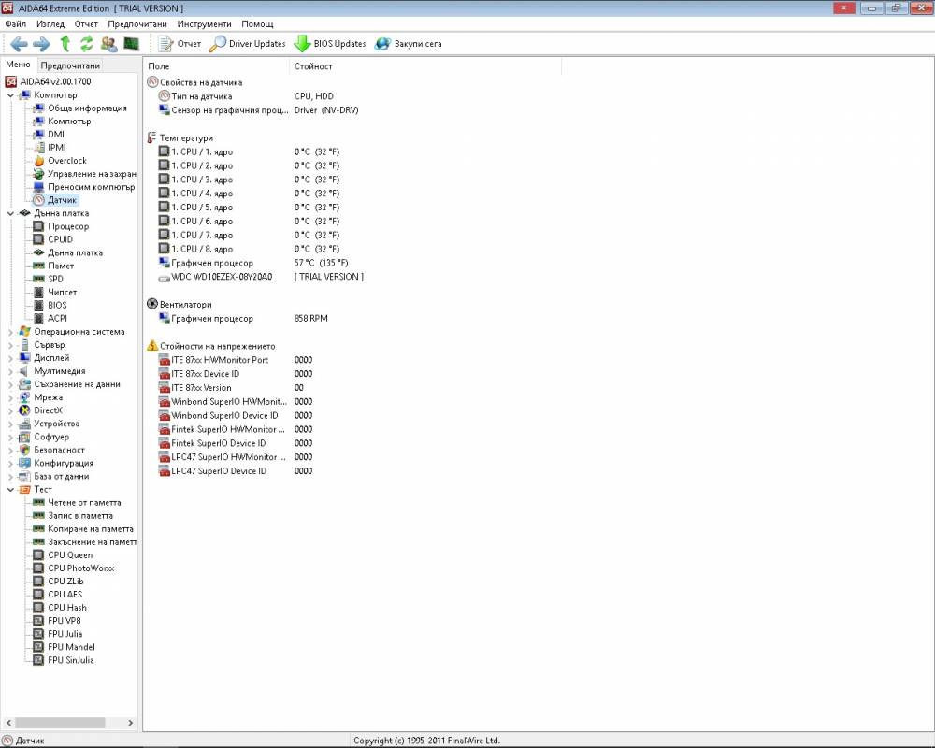Click the Стойност column header
The image size is (935, 748).
tap(425, 66)
